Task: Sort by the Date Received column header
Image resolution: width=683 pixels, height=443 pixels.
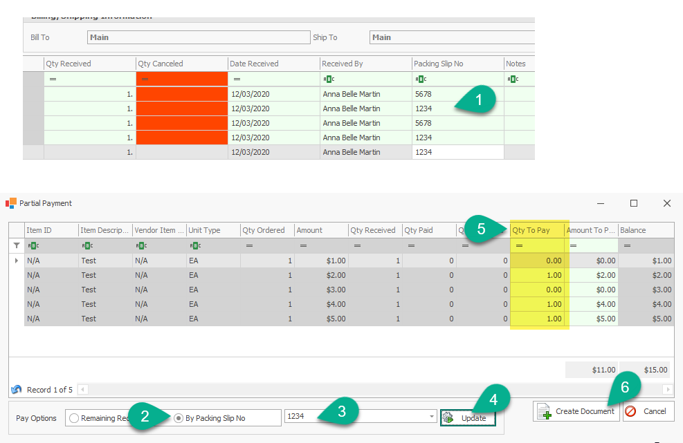Action: [273, 64]
